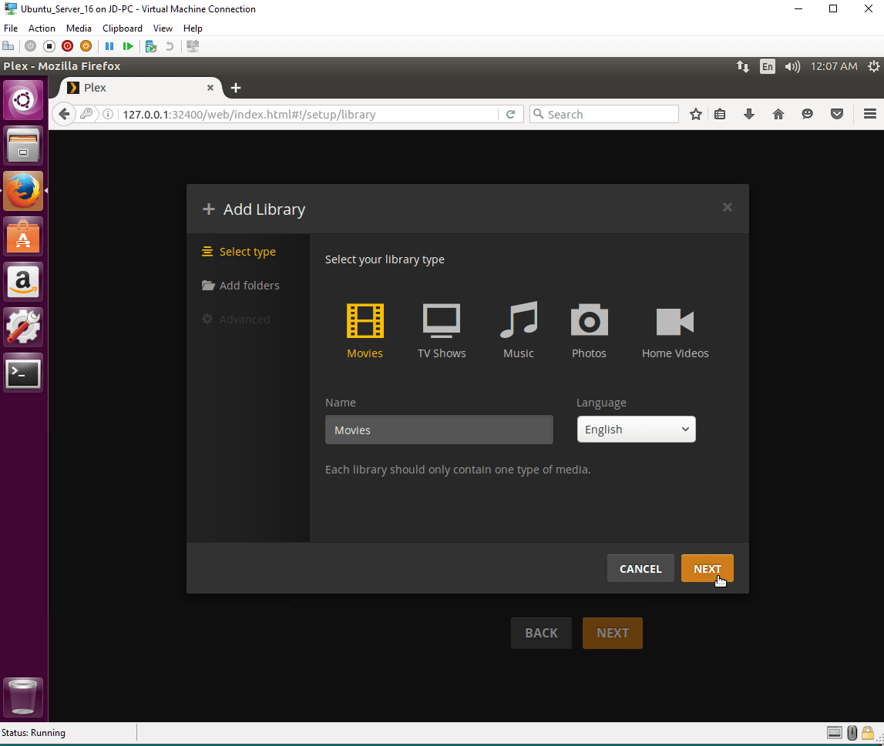The image size is (884, 746).
Task: Open the system gear menu in panel
Action: click(x=873, y=66)
